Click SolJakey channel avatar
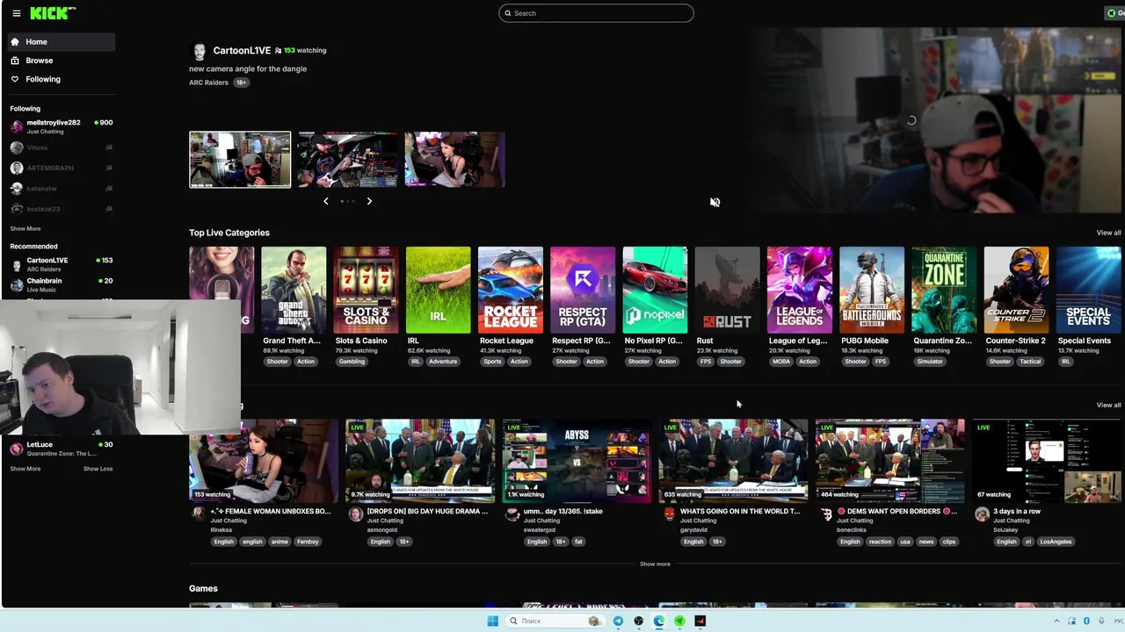Image resolution: width=1125 pixels, height=632 pixels. pyautogui.click(x=982, y=514)
